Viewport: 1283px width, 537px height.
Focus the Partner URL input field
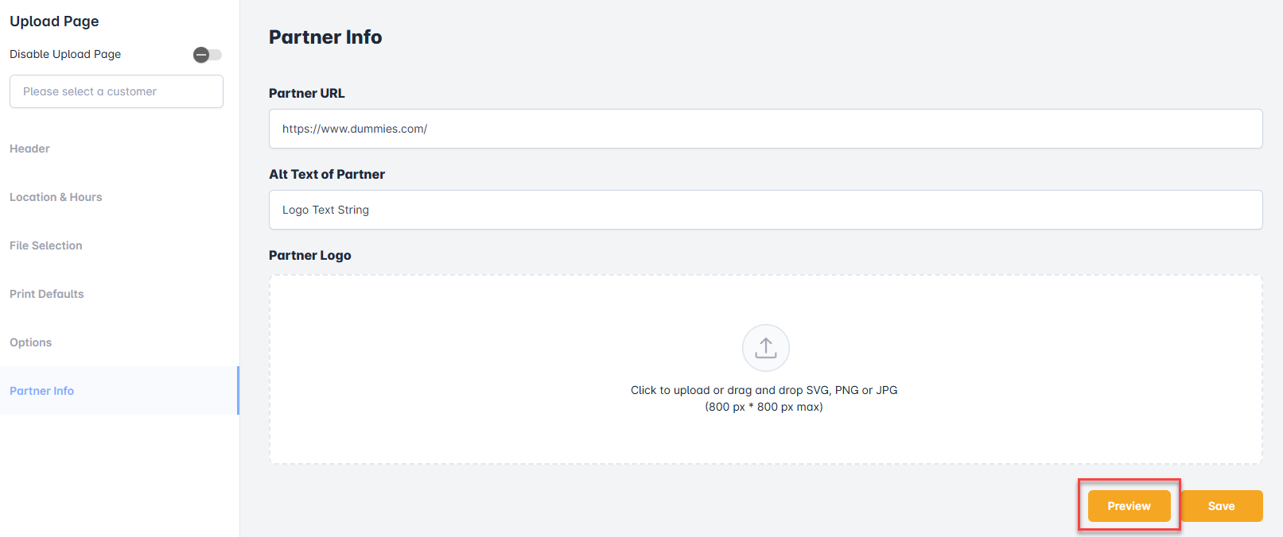tap(765, 129)
